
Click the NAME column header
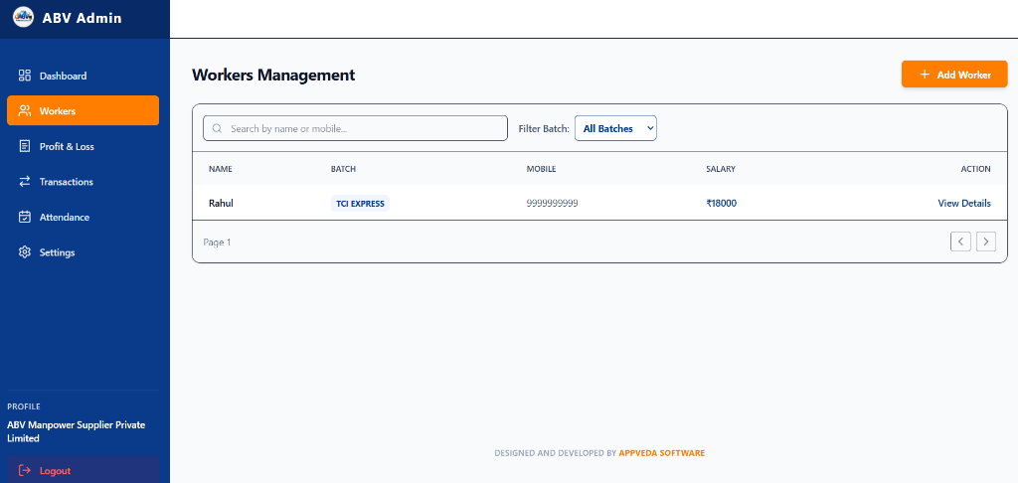pyautogui.click(x=220, y=169)
